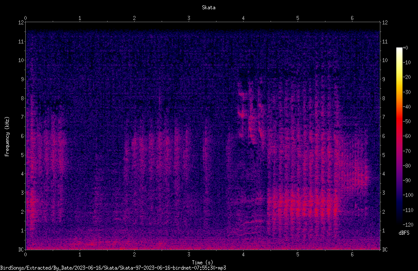Click the dBFS color scale bar
Screen dimensions: 418x271
pyautogui.click(x=399, y=136)
